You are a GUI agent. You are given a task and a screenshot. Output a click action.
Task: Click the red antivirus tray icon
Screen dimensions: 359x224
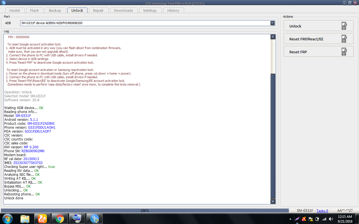304,219
